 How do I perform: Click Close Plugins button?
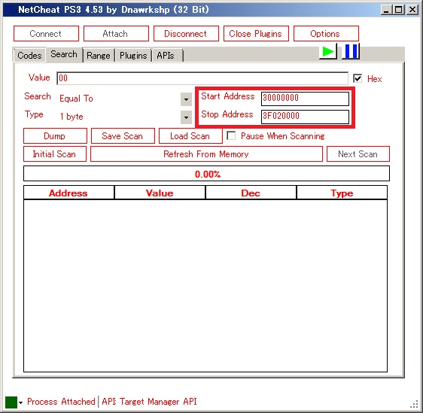coord(256,34)
